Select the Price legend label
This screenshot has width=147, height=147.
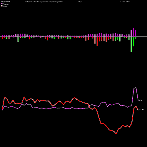pos(5,6)
